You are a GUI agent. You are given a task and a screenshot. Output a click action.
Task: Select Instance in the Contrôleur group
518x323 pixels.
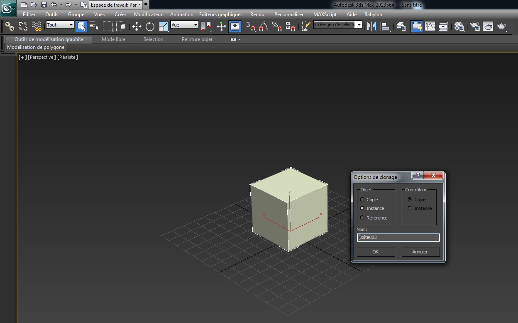tap(410, 208)
